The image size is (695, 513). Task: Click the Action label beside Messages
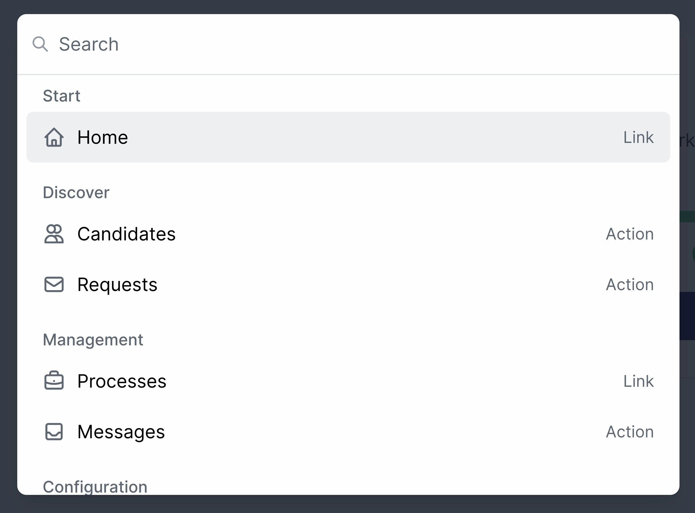pyautogui.click(x=630, y=432)
